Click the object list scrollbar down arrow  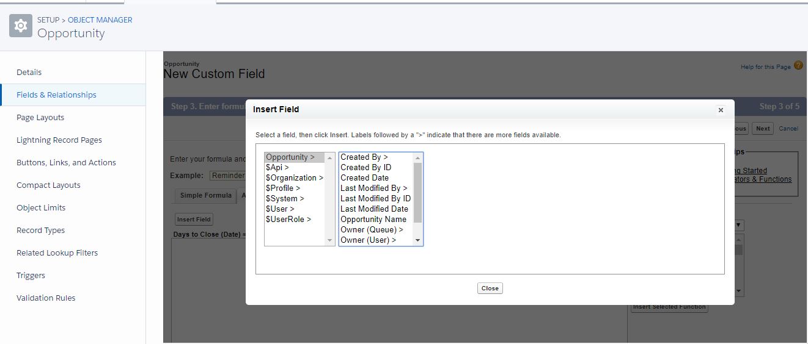tap(330, 240)
